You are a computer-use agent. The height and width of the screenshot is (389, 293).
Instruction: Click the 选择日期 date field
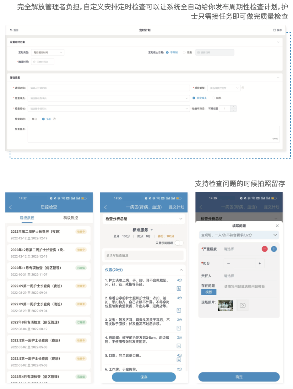point(215,53)
